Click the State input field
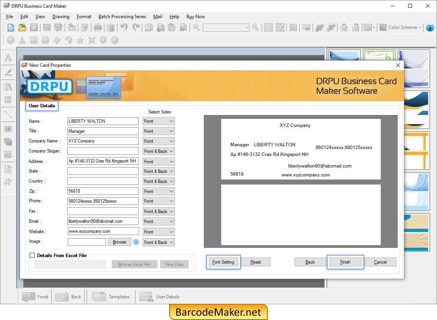Image resolution: width=437 pixels, height=320 pixels. (x=103, y=171)
